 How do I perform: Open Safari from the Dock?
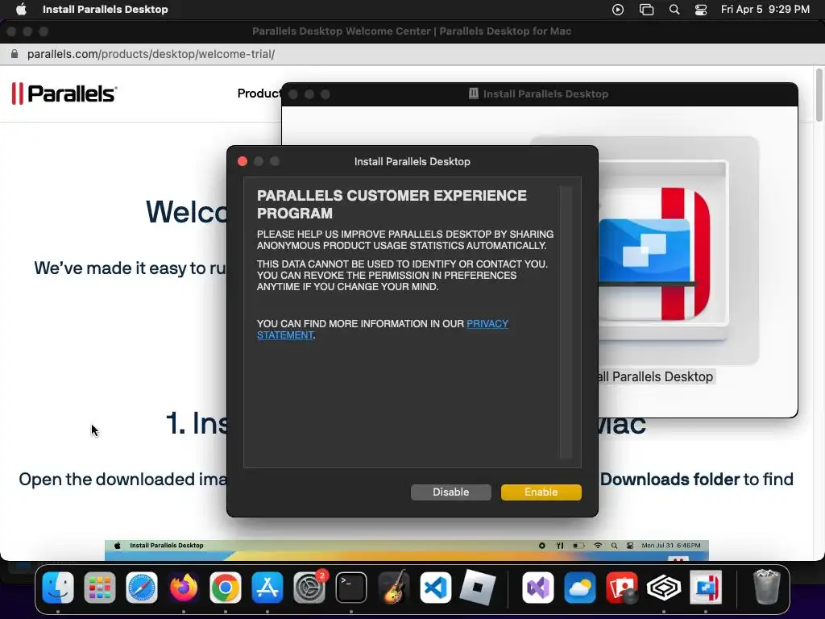click(x=142, y=588)
